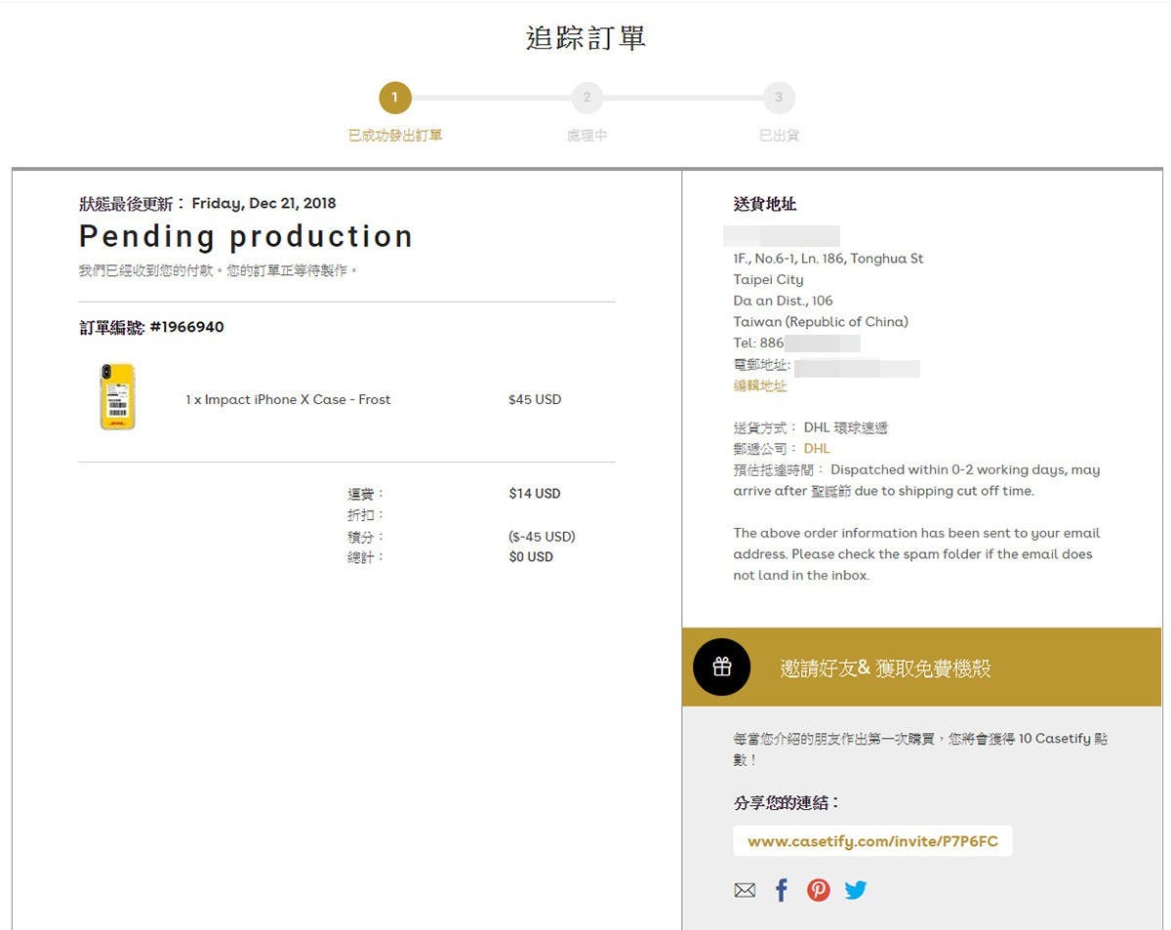Click the 已成功發出訂單 step label

coord(395,136)
